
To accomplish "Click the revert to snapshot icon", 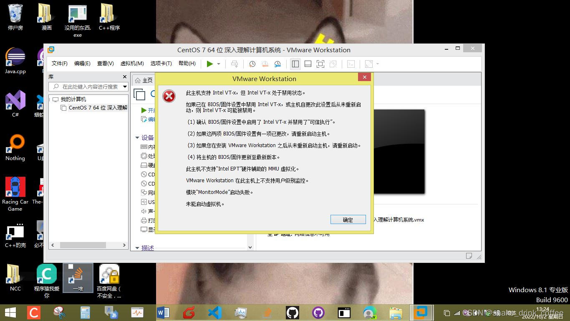I will tap(265, 64).
